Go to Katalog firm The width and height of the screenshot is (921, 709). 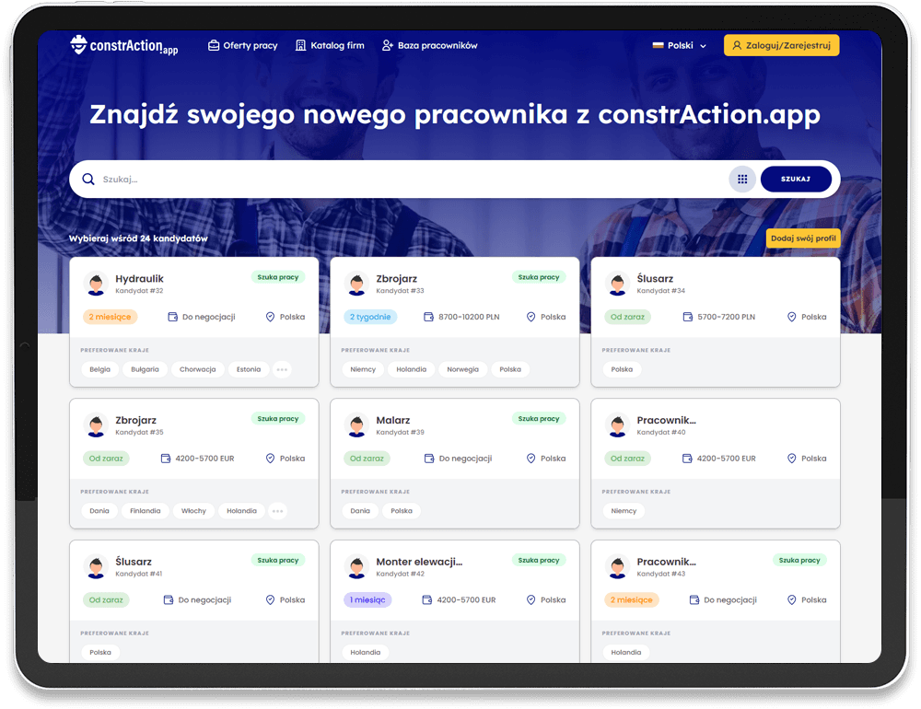click(x=330, y=45)
